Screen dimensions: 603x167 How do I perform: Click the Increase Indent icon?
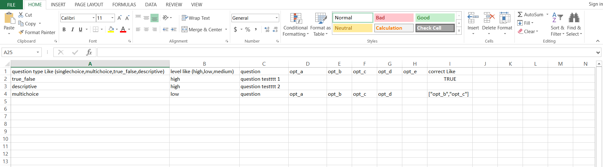point(174,29)
